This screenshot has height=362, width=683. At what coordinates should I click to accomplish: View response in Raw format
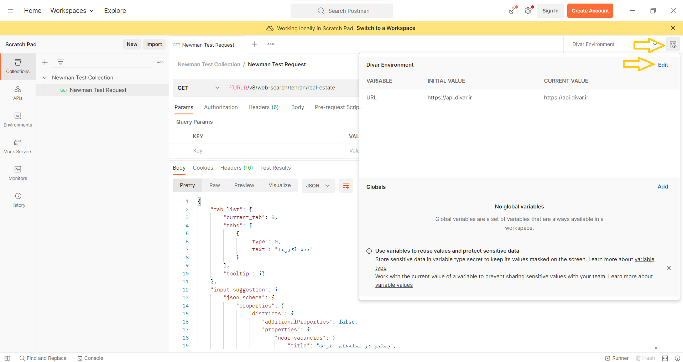pos(214,185)
